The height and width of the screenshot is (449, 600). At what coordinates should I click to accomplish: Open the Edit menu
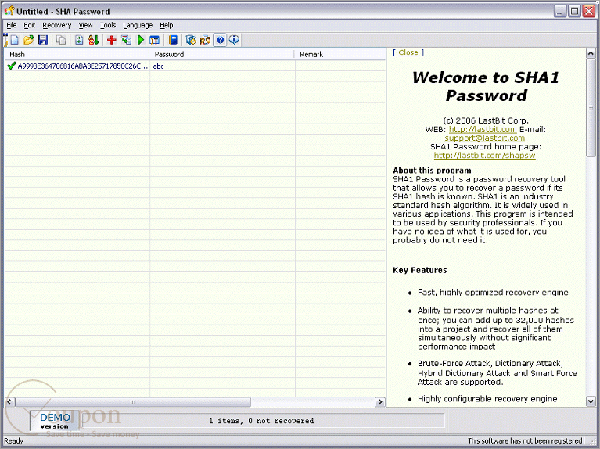click(x=30, y=25)
